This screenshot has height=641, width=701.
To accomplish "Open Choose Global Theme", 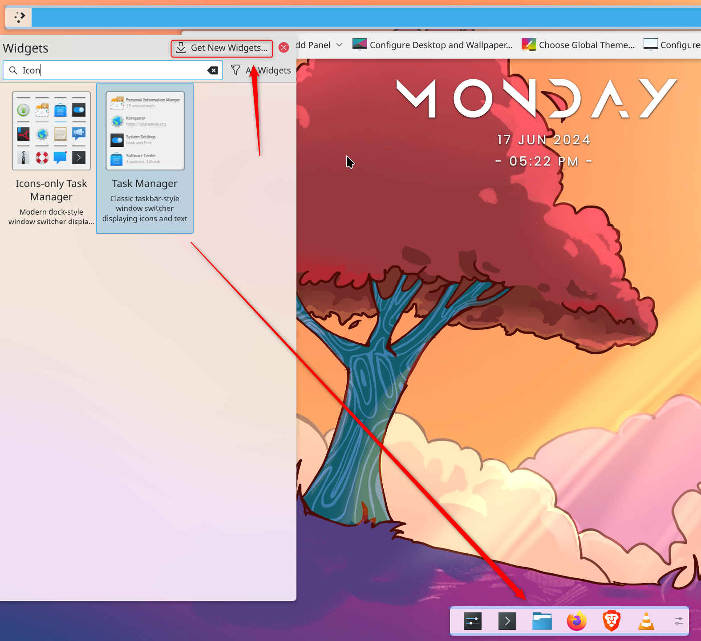I will (579, 45).
